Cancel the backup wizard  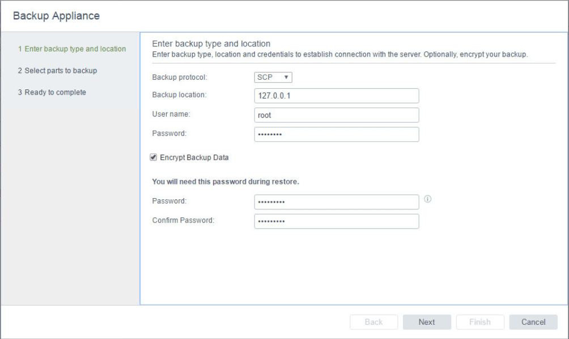click(x=533, y=322)
